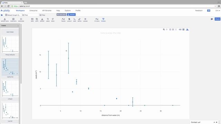Screen dimensions: 221x124
Task: Click the Copy toolbar icon
Action: tap(37, 20)
